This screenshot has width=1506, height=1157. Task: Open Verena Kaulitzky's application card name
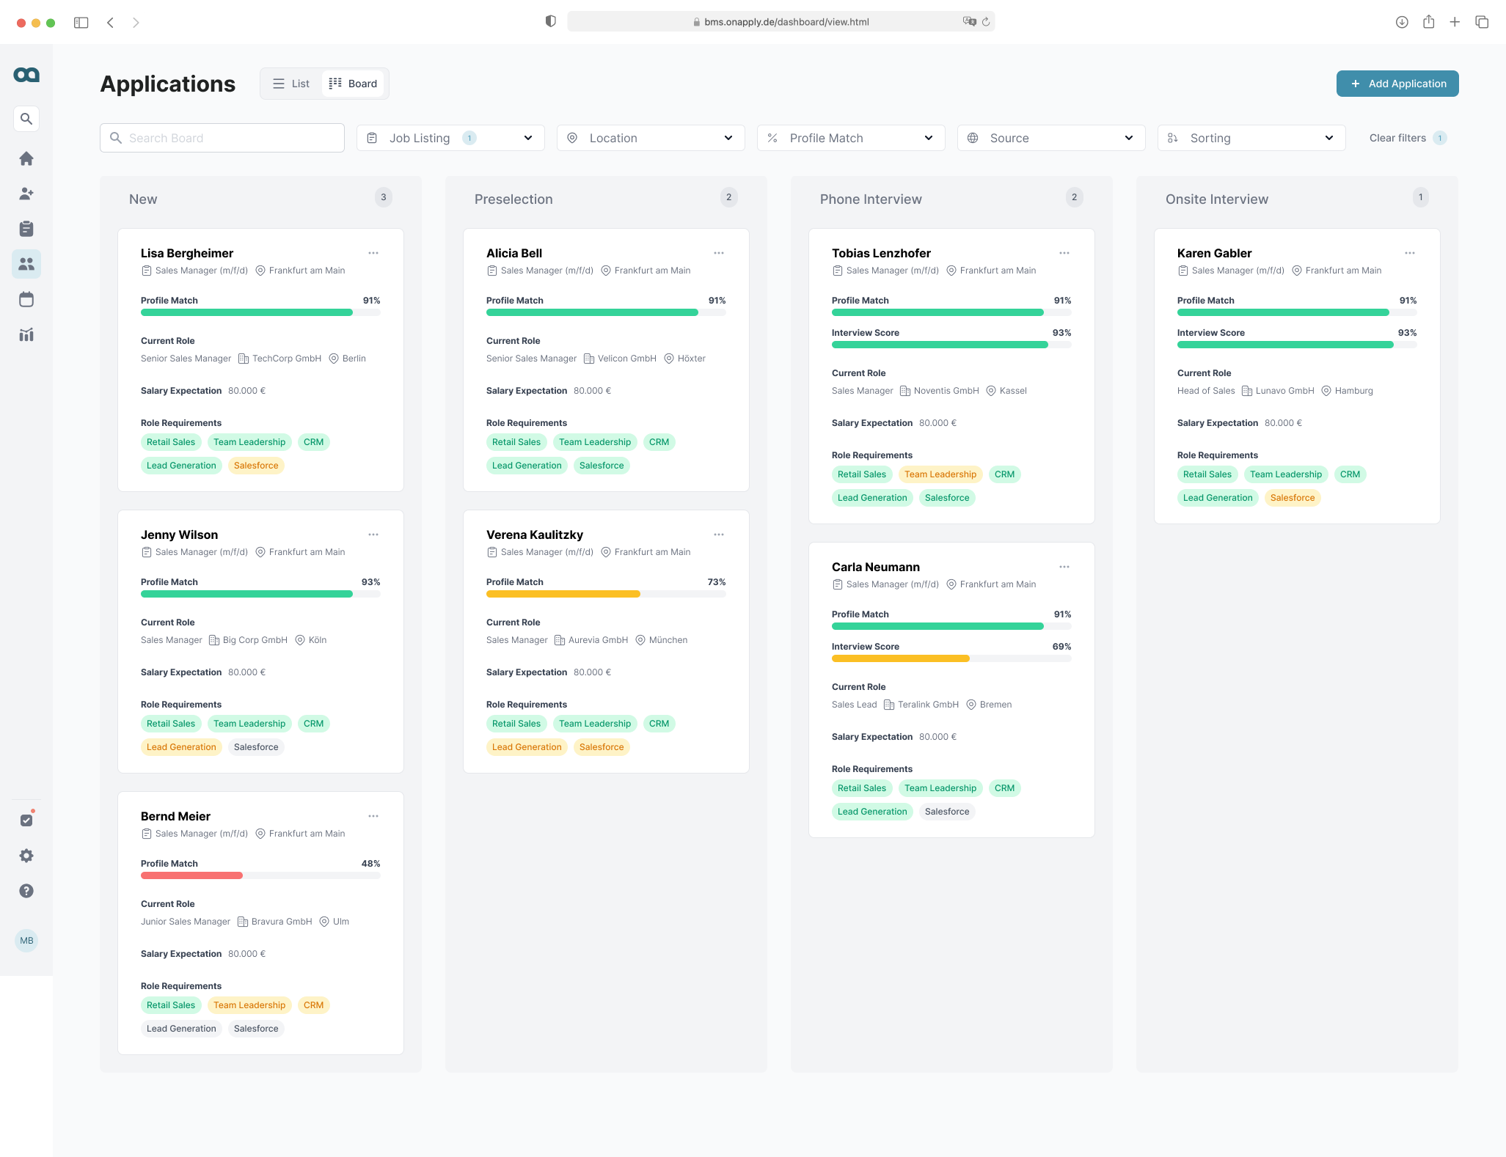[535, 535]
